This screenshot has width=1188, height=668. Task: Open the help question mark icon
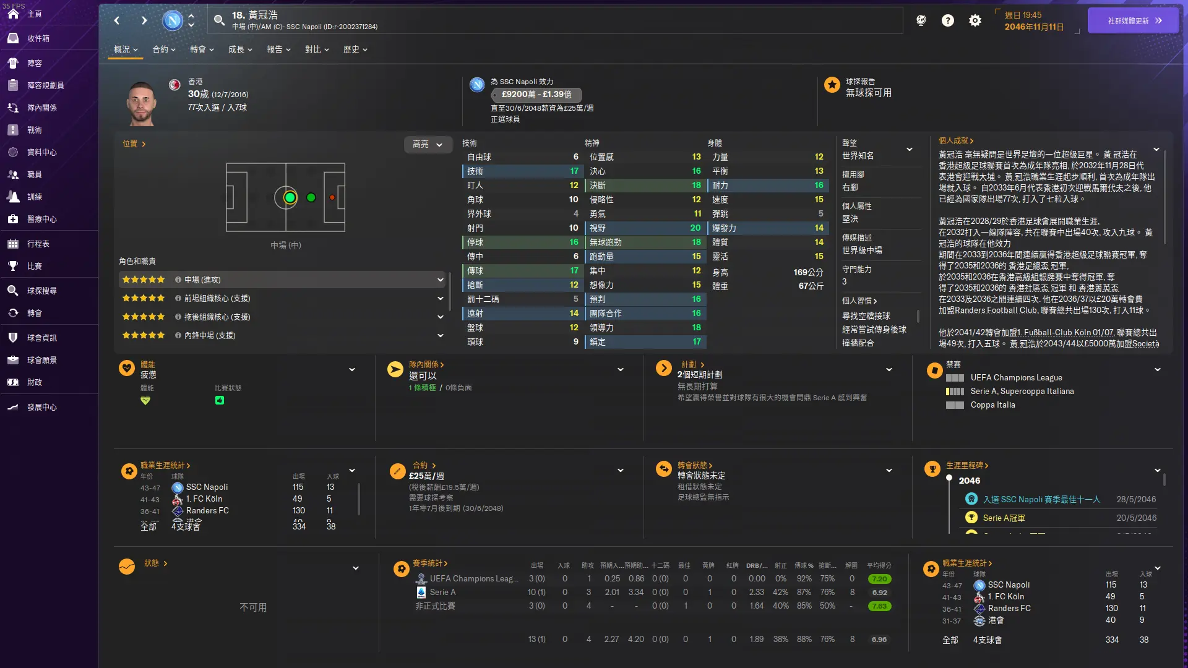point(947,20)
